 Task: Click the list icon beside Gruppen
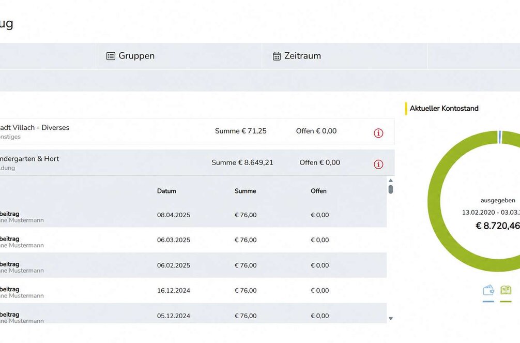tap(111, 56)
